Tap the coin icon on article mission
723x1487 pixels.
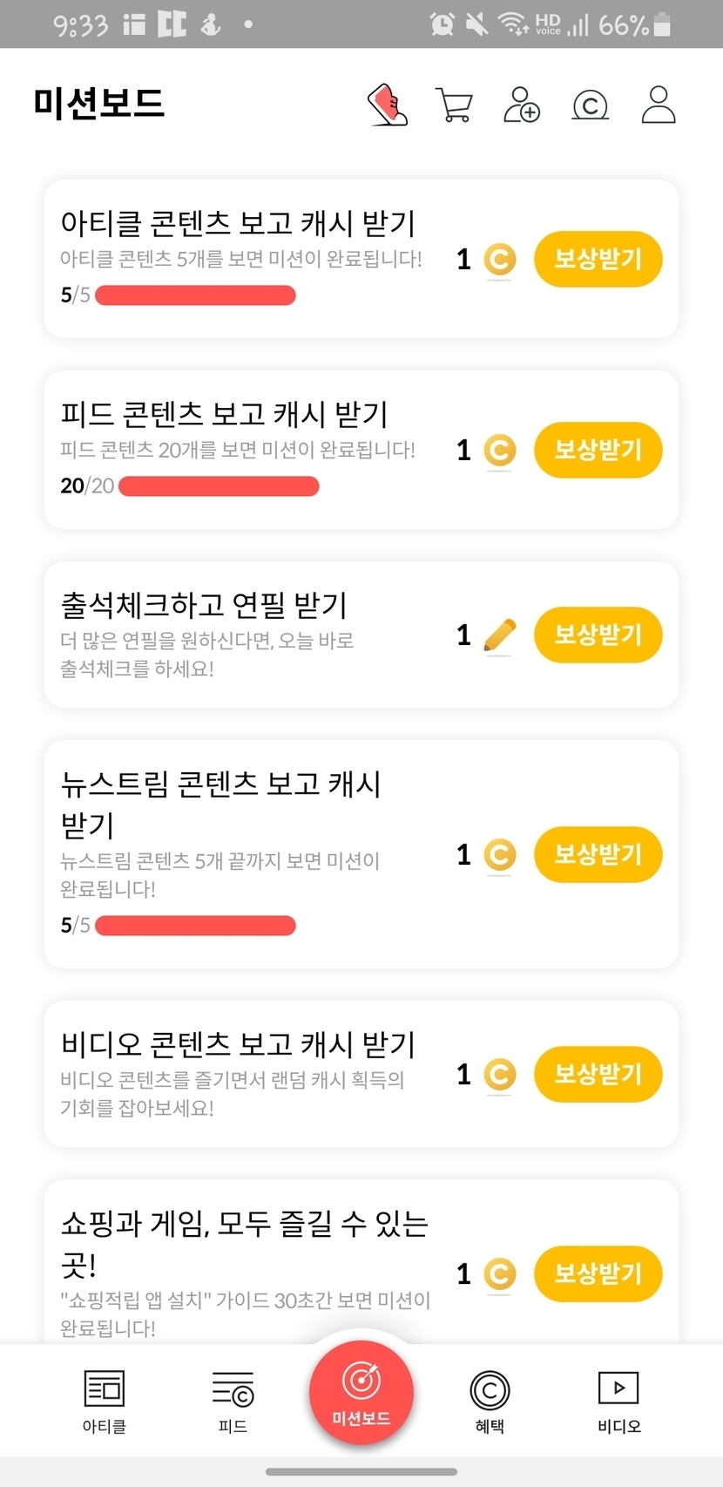pos(499,260)
